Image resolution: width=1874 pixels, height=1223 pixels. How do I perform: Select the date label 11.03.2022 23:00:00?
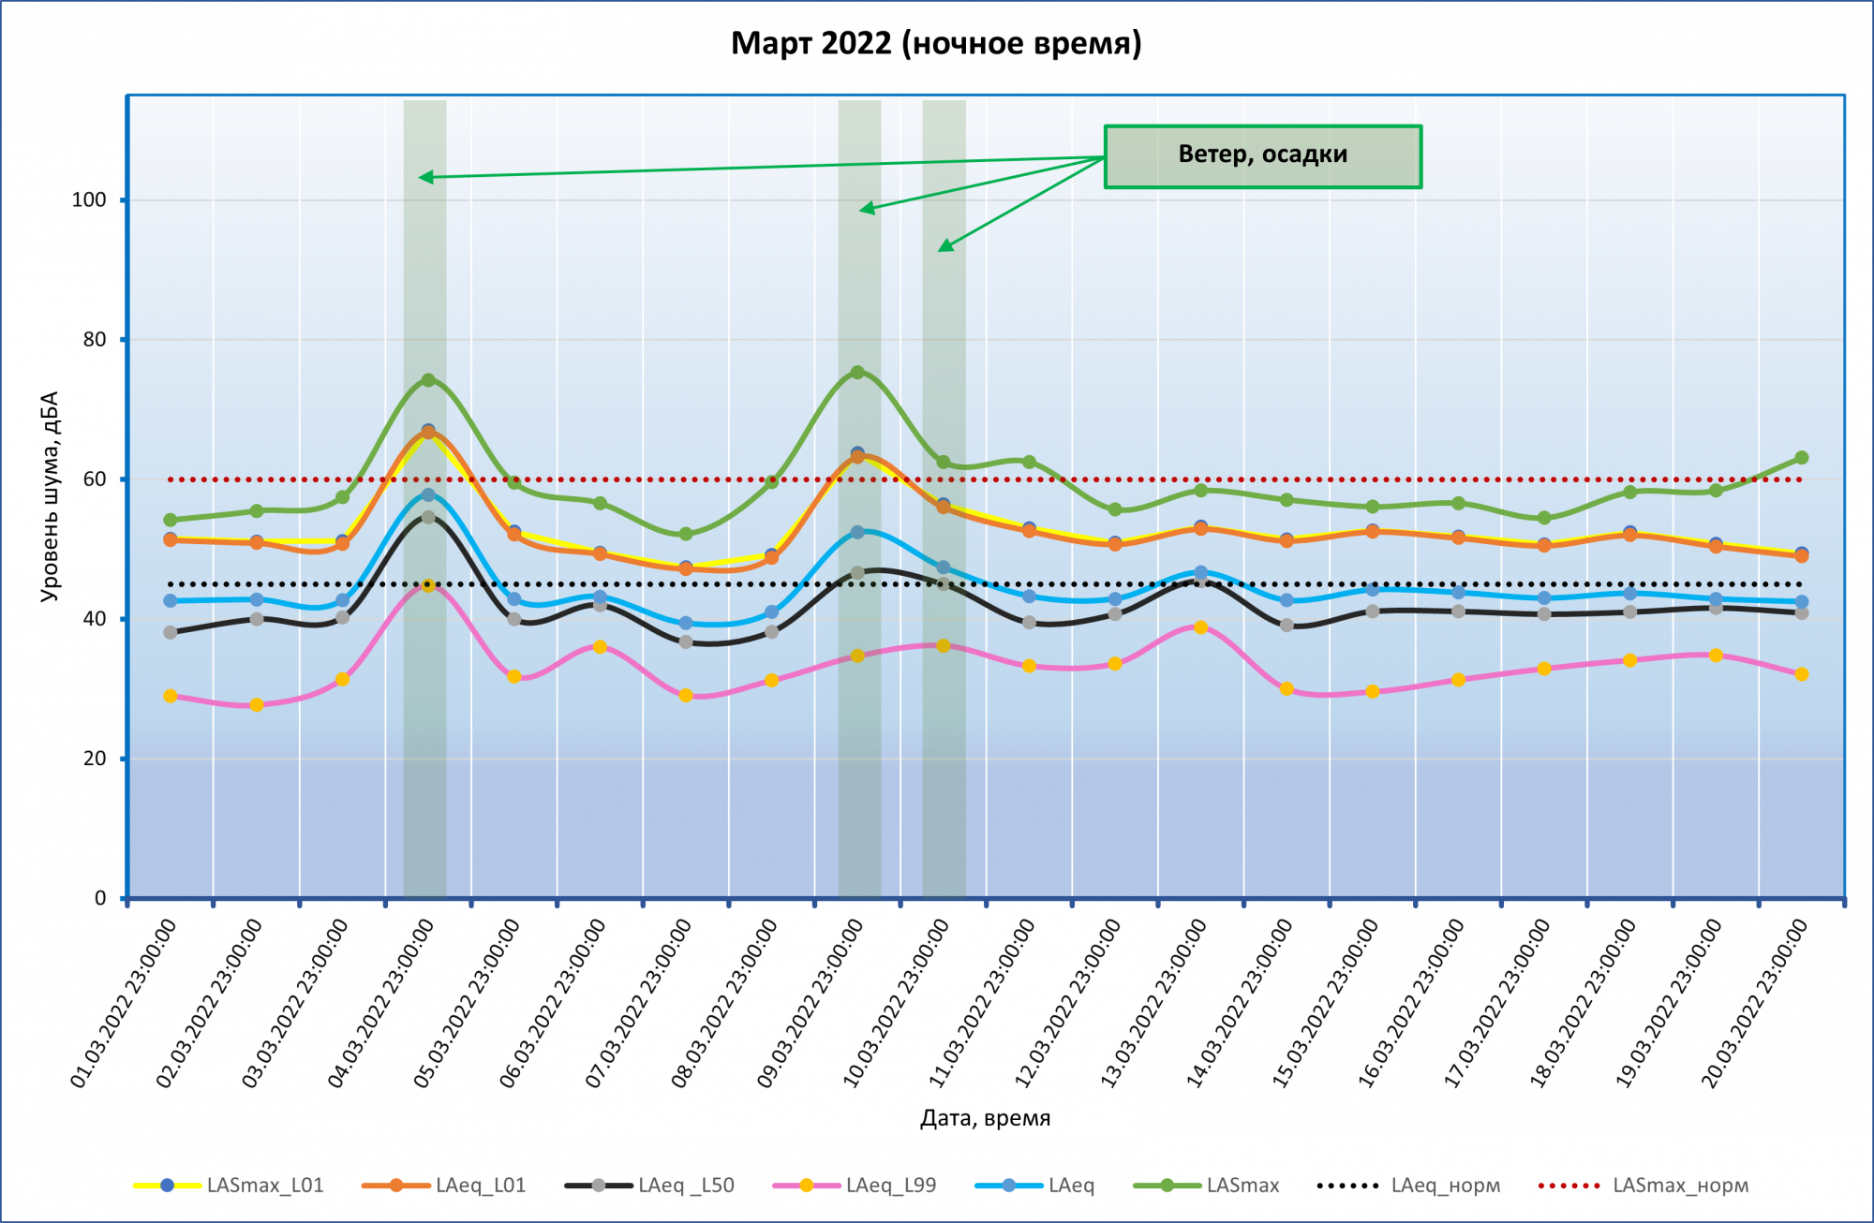[x=983, y=1004]
